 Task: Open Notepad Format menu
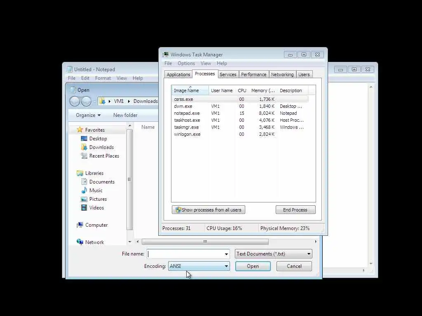point(103,78)
